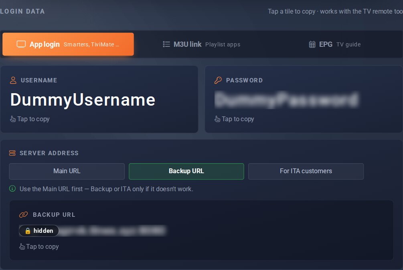Open the M3U link tab
Viewport: 403px width, 270px height.
pyautogui.click(x=201, y=44)
